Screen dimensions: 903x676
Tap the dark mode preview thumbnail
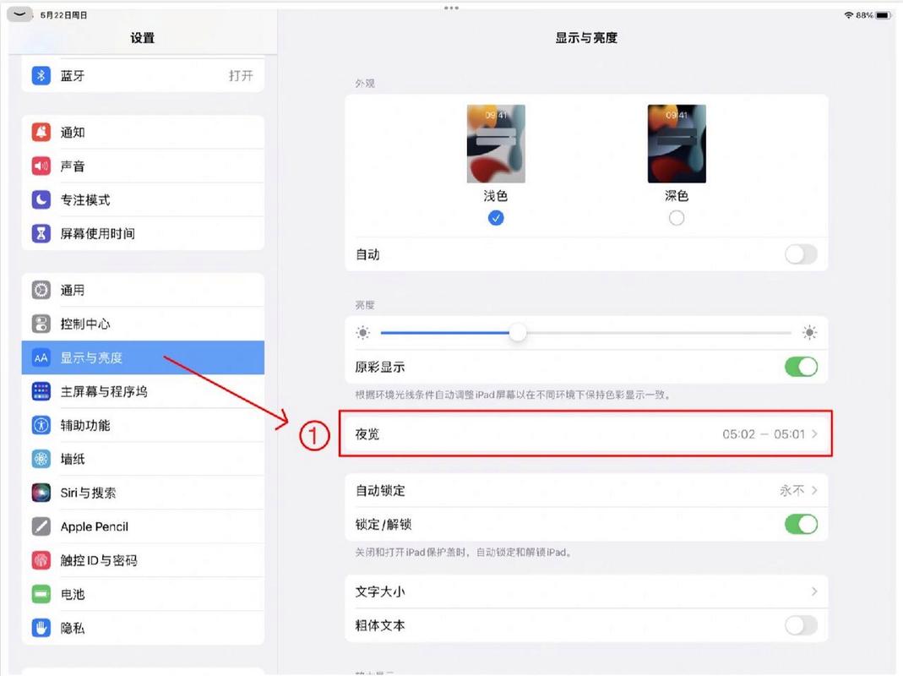(x=677, y=144)
